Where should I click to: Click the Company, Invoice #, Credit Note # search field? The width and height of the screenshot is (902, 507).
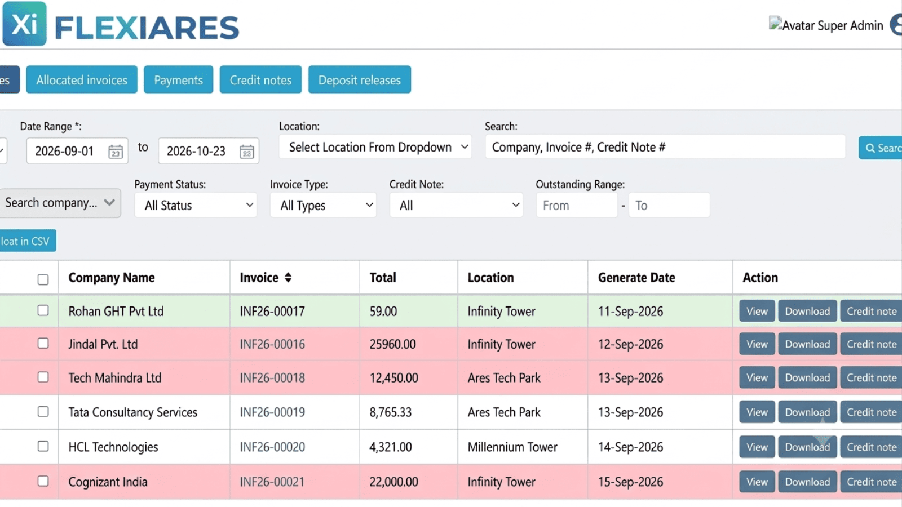665,147
